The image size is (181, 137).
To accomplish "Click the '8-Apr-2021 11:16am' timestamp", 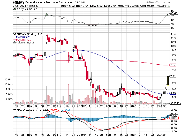I will 25,6.
